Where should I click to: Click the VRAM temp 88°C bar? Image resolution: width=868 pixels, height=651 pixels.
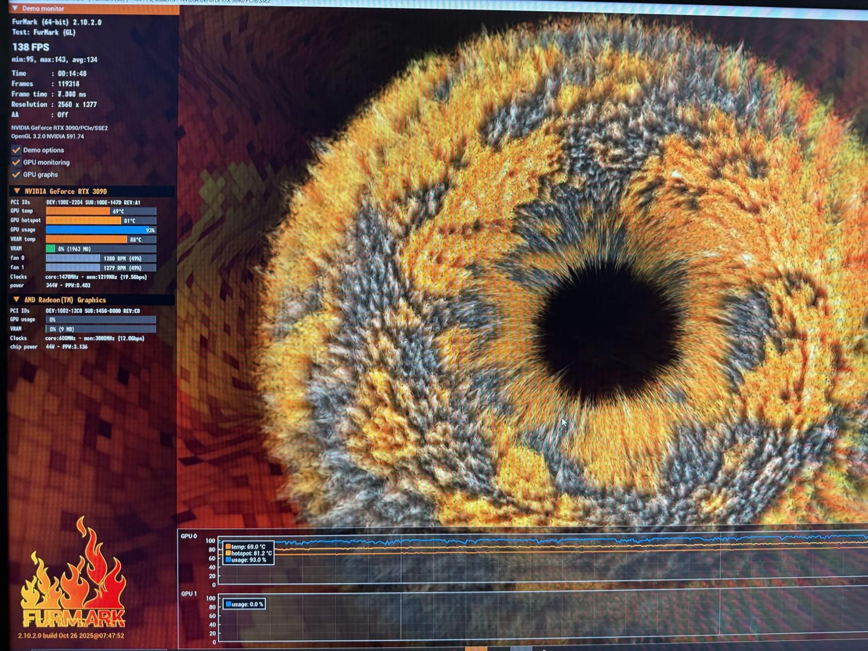101,239
